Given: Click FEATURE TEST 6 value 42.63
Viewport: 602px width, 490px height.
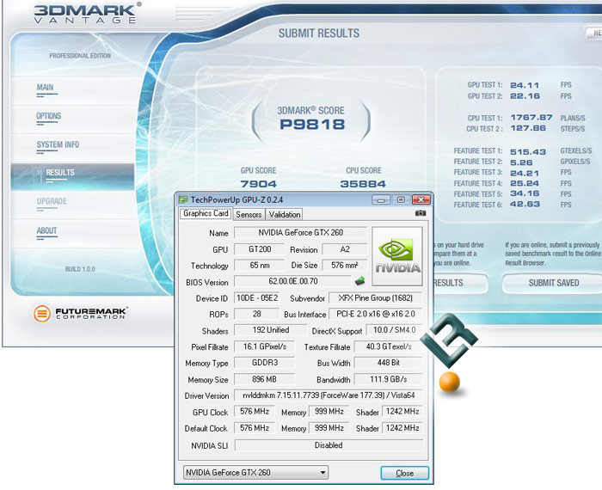Looking at the screenshot, I should [x=525, y=204].
